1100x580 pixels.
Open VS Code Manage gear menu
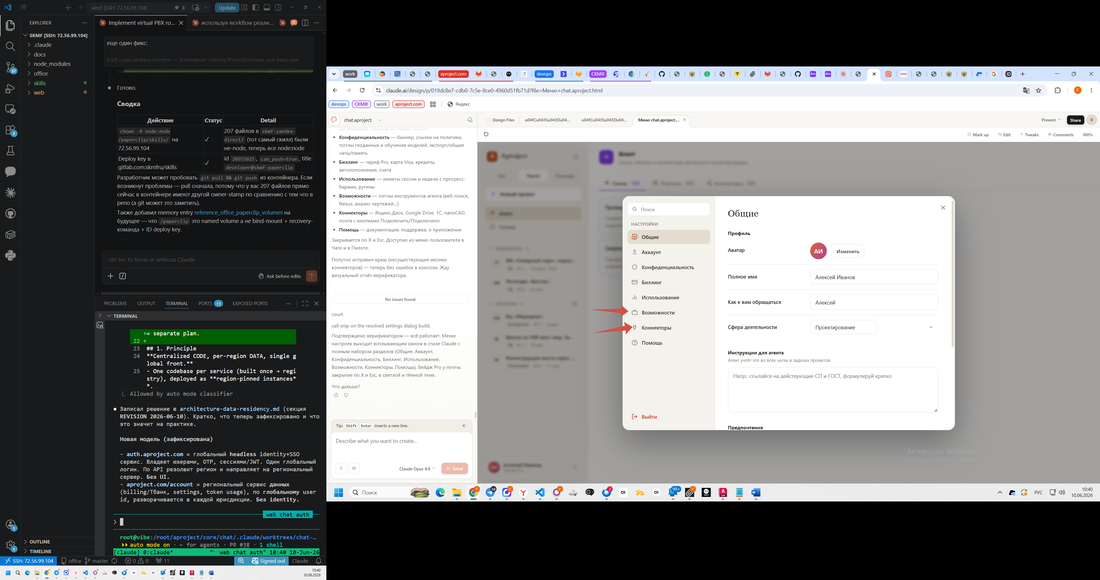11,546
